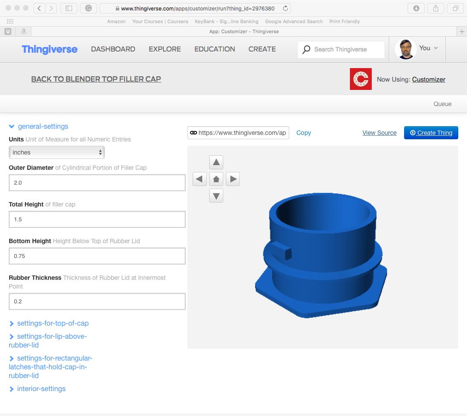Open Amazon bookmark

coord(116,21)
